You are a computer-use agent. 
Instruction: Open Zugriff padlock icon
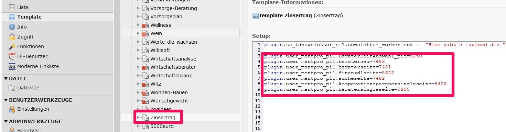(12, 36)
